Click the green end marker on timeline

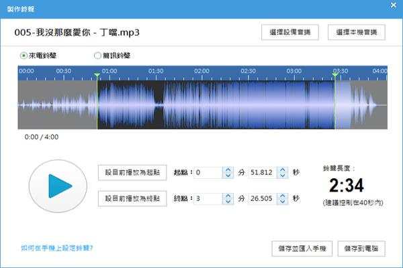tap(334, 74)
